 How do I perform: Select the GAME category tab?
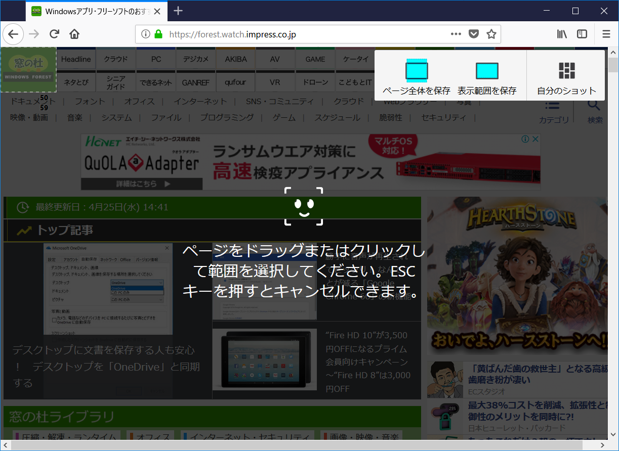(x=315, y=59)
